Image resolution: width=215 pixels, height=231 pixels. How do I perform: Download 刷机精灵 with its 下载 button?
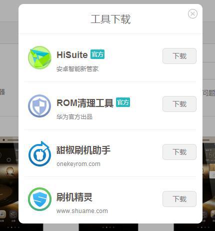click(179, 199)
